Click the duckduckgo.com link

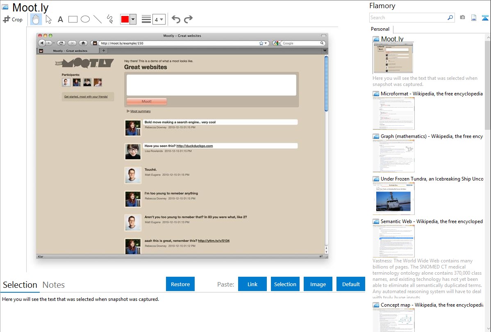194,146
